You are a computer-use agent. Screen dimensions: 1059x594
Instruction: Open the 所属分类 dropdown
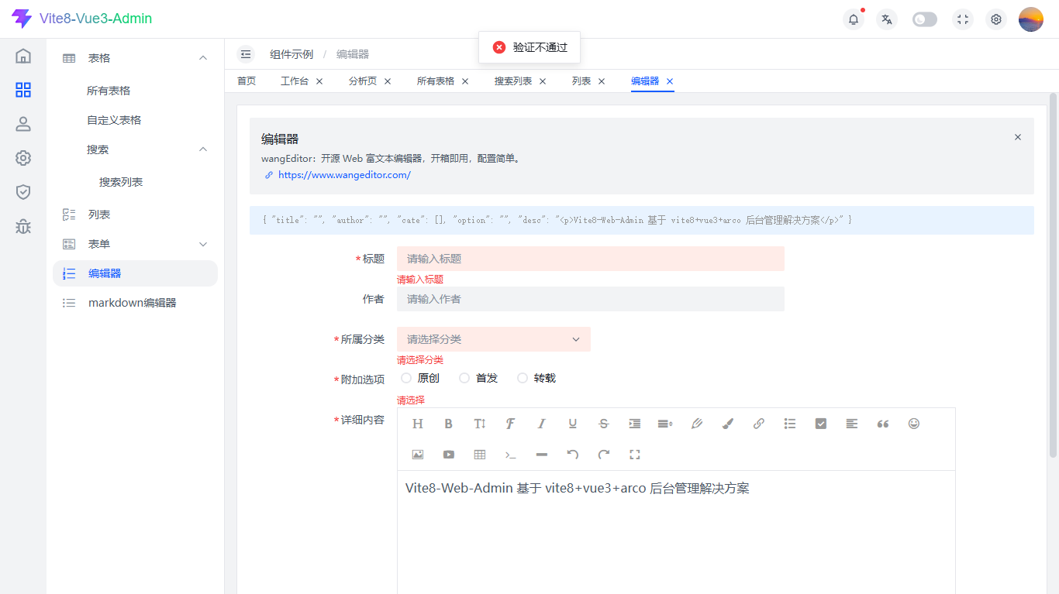point(494,339)
